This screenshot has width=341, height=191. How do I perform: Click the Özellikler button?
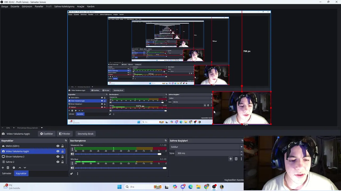(47, 134)
